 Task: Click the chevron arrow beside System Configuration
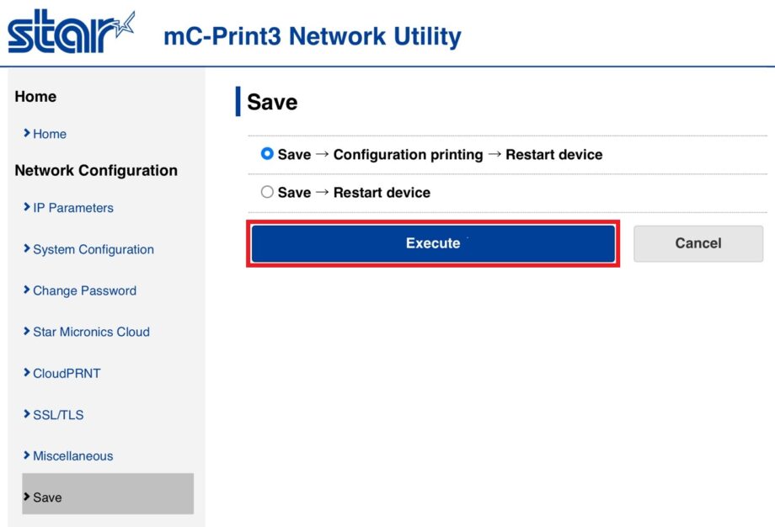pos(27,249)
